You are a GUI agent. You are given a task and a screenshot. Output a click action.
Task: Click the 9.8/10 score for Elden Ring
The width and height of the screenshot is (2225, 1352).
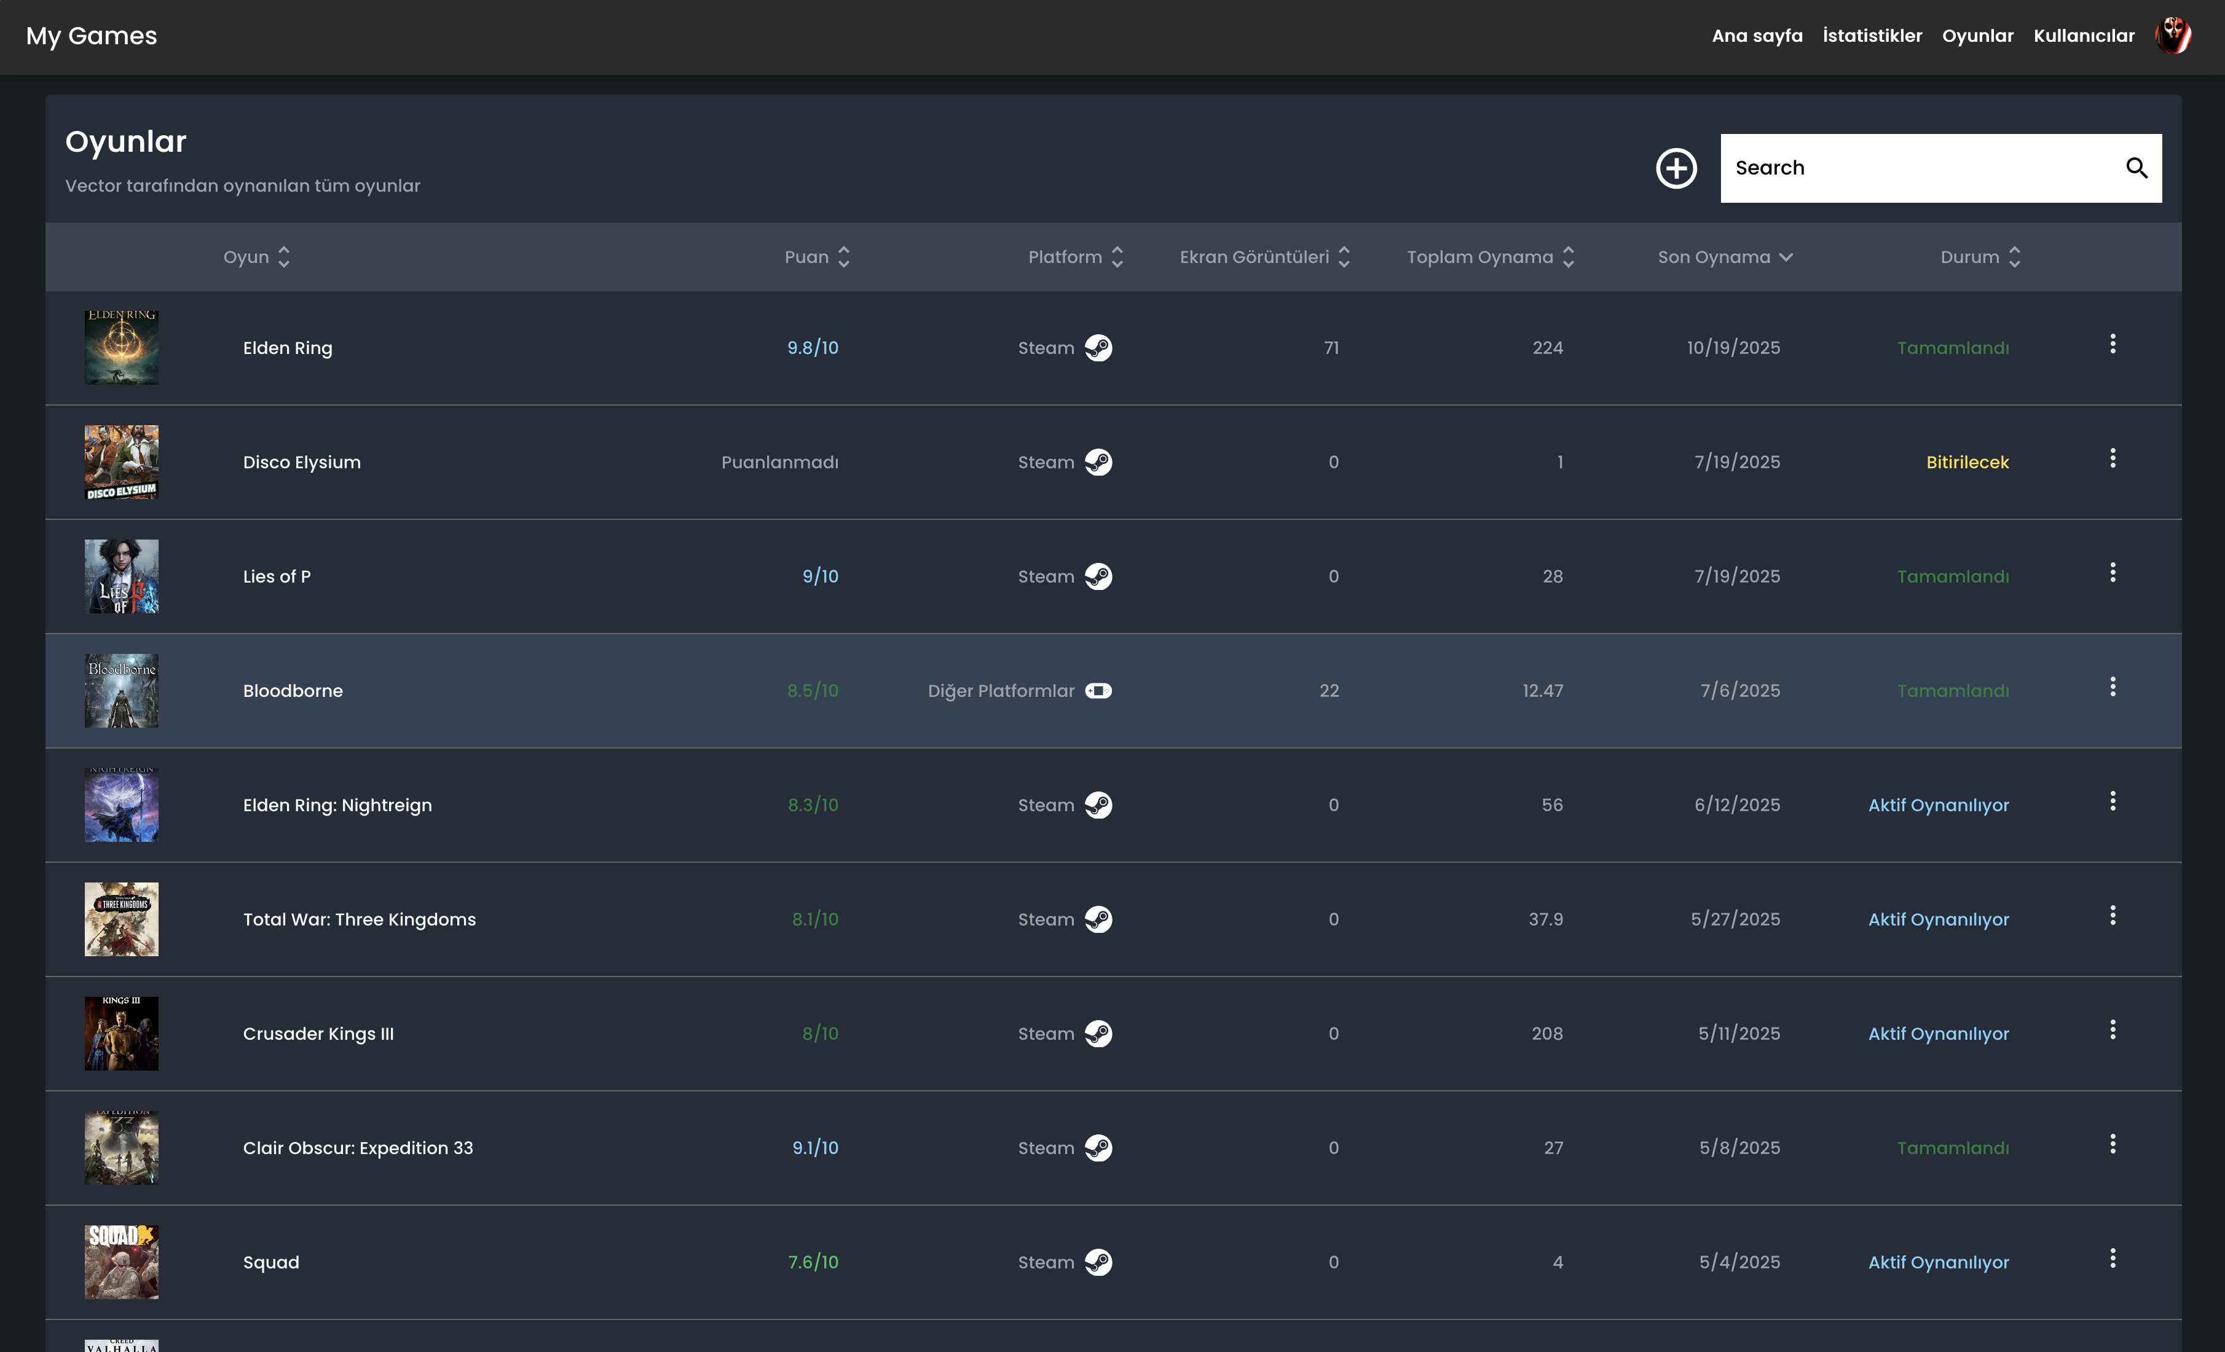point(813,348)
